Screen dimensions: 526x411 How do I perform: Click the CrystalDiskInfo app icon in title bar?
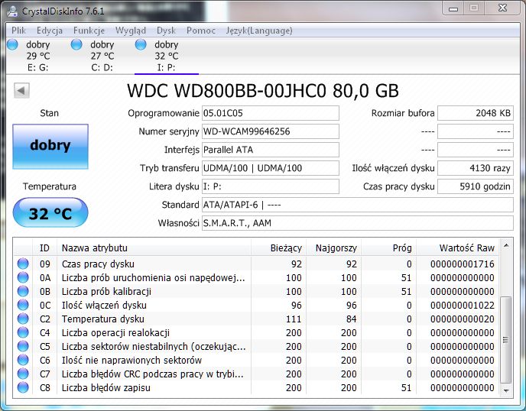point(12,11)
